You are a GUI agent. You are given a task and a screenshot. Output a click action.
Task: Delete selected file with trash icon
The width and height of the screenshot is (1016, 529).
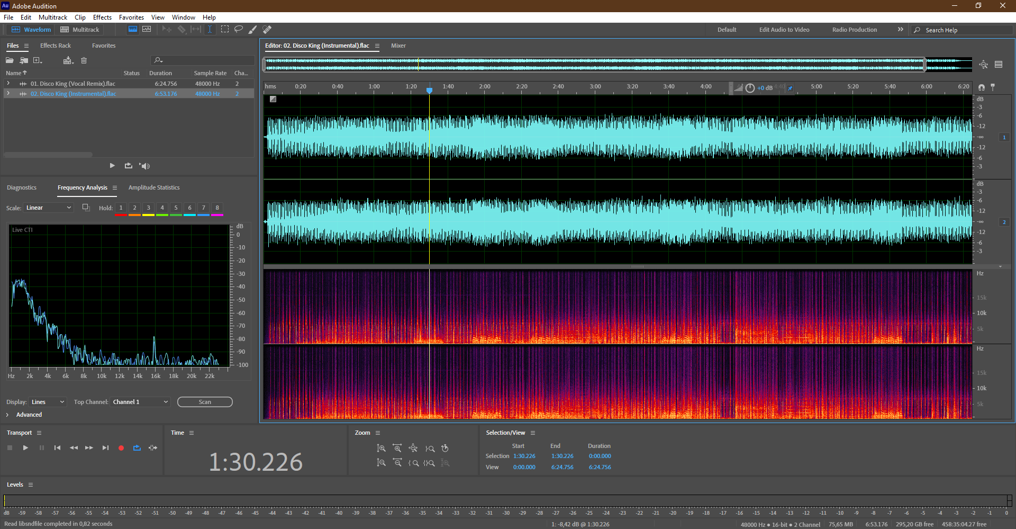(x=84, y=60)
